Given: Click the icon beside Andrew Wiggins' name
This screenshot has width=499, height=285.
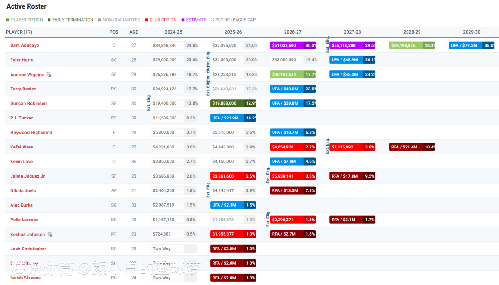Looking at the screenshot, I should coord(49,74).
